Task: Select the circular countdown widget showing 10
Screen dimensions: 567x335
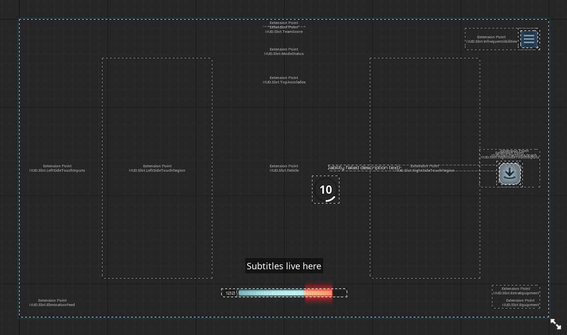Action: coord(326,190)
